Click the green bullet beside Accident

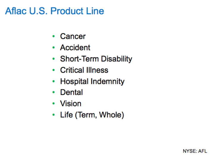pyautogui.click(x=53, y=47)
